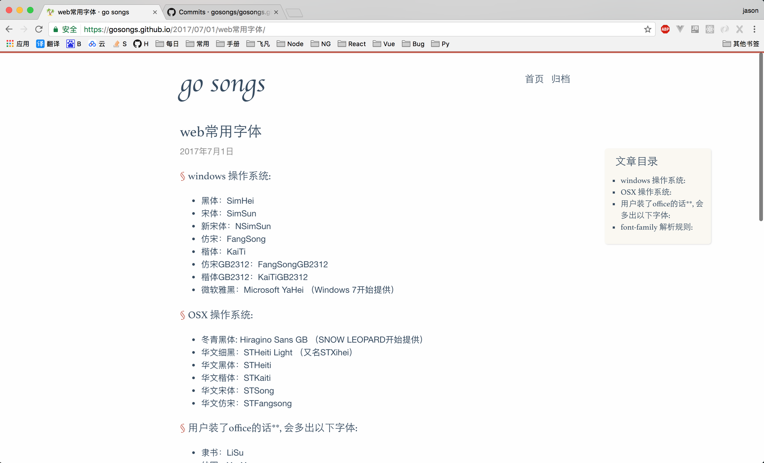The height and width of the screenshot is (463, 764).
Task: Open the React Developer Tools extension icon
Action: tap(710, 29)
